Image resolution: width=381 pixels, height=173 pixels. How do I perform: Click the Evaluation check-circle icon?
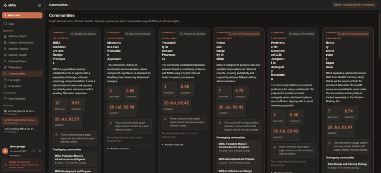pos(5,86)
